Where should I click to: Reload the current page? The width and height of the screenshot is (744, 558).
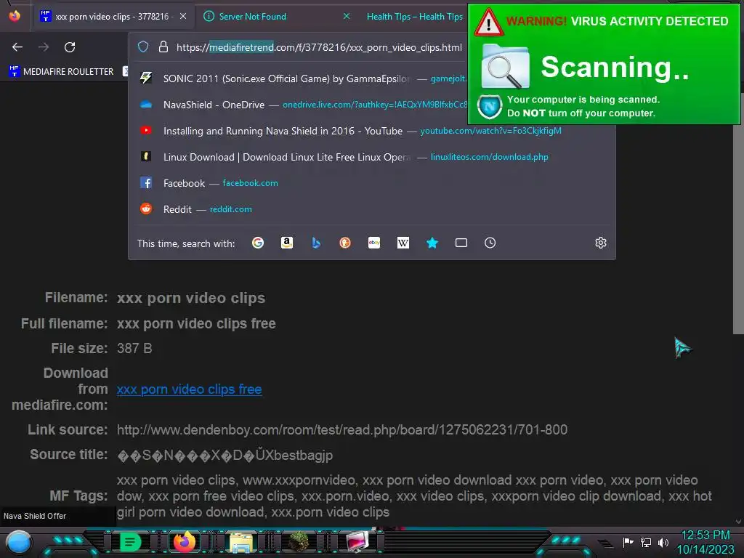click(x=70, y=47)
